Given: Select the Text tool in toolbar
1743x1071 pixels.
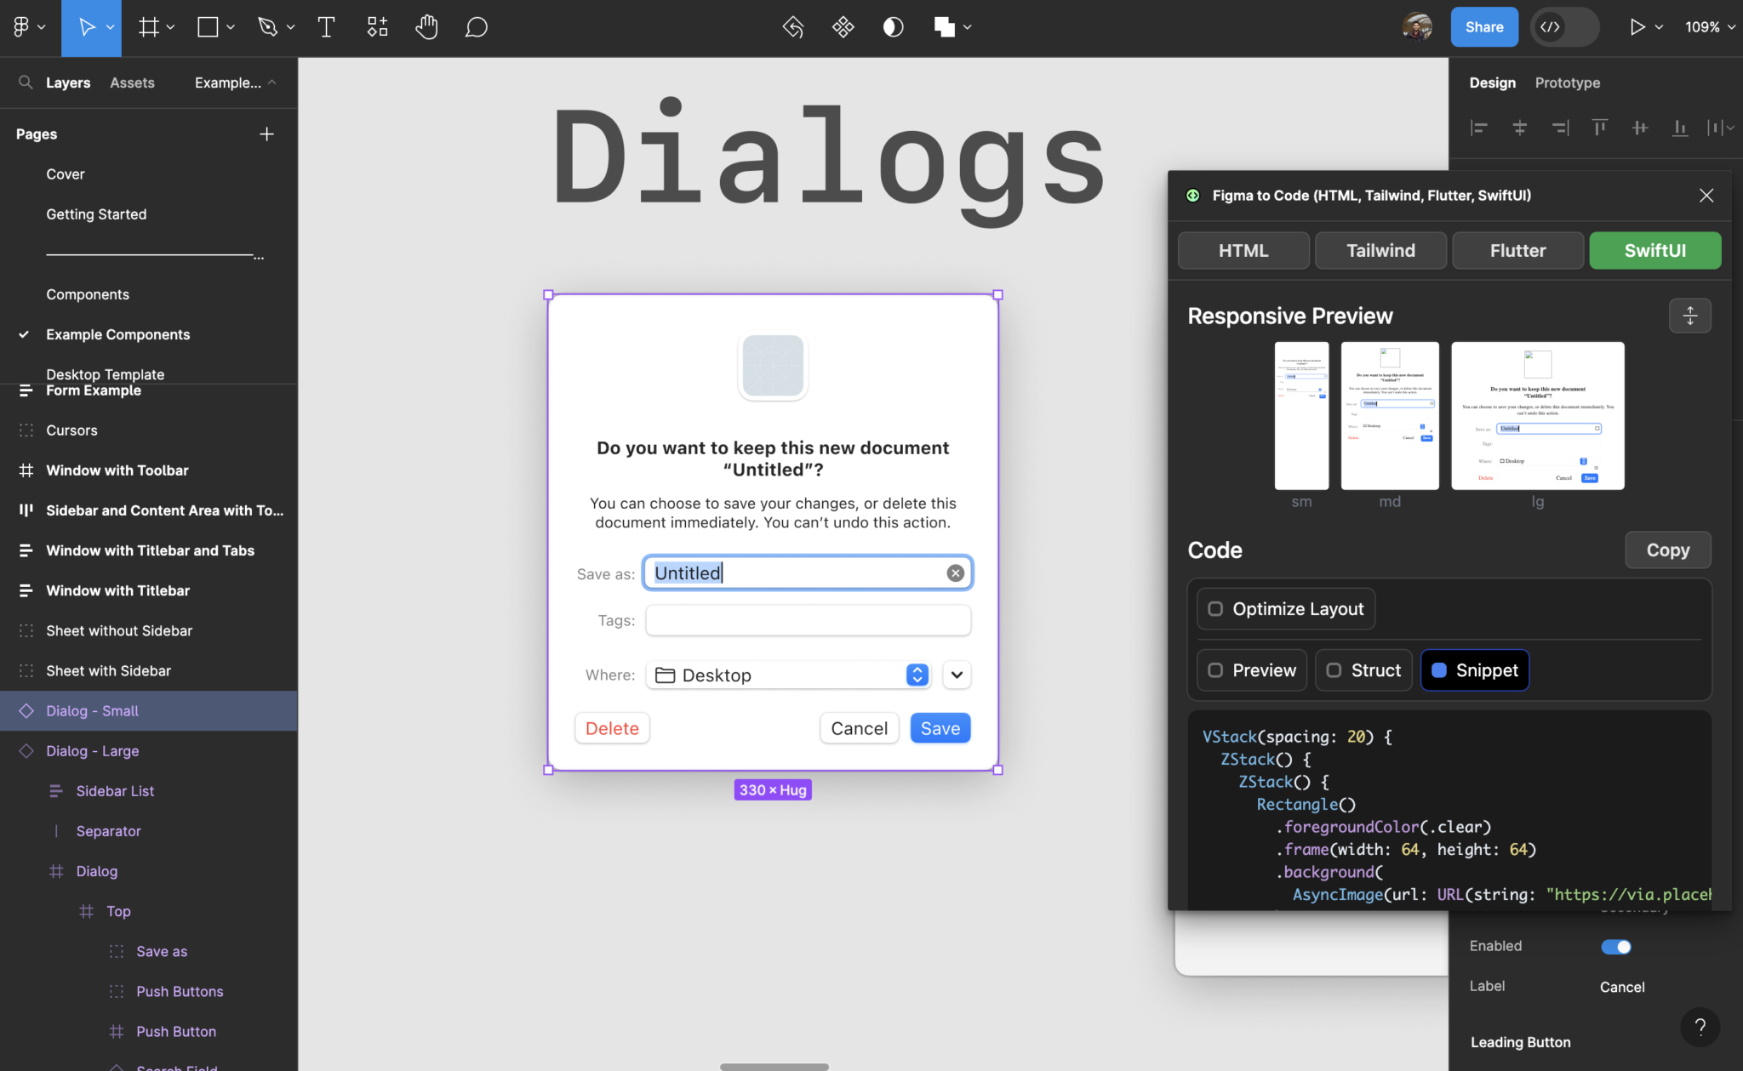Looking at the screenshot, I should 326,27.
